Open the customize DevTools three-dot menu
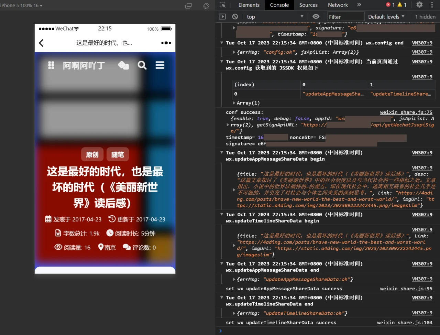The width and height of the screenshot is (440, 335). 432,5
